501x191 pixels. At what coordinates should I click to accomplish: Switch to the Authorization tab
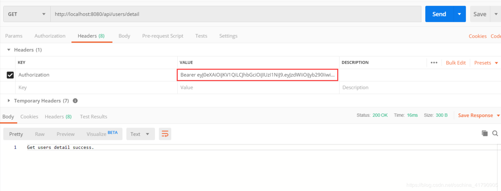[x=50, y=36]
